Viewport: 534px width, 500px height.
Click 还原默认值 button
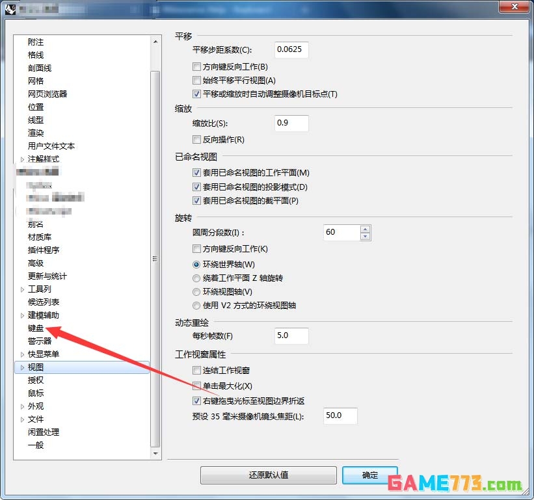(x=269, y=475)
